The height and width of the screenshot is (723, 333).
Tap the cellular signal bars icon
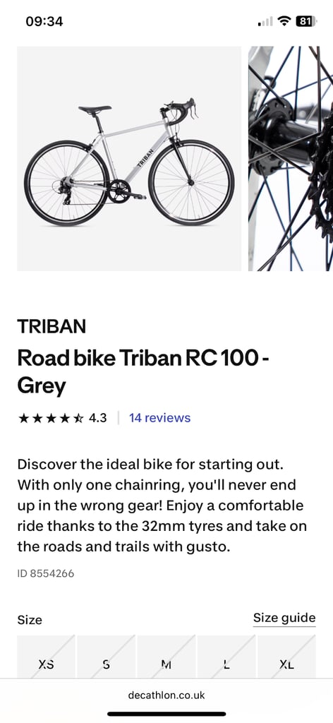[265, 22]
